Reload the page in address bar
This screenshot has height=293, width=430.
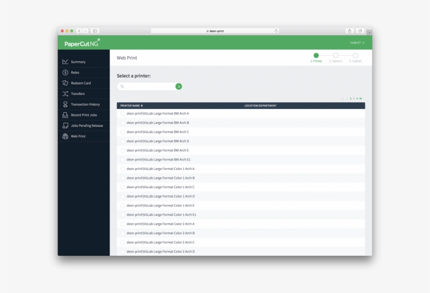[276, 31]
